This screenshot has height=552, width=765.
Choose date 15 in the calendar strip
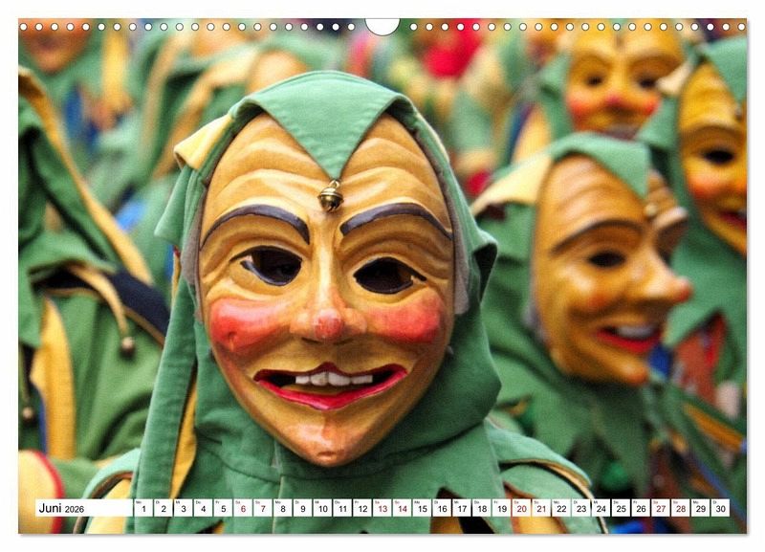click(423, 508)
